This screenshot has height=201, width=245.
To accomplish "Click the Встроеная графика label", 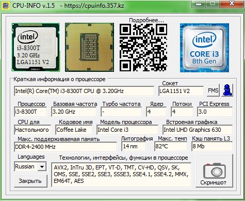I will 192,122.
